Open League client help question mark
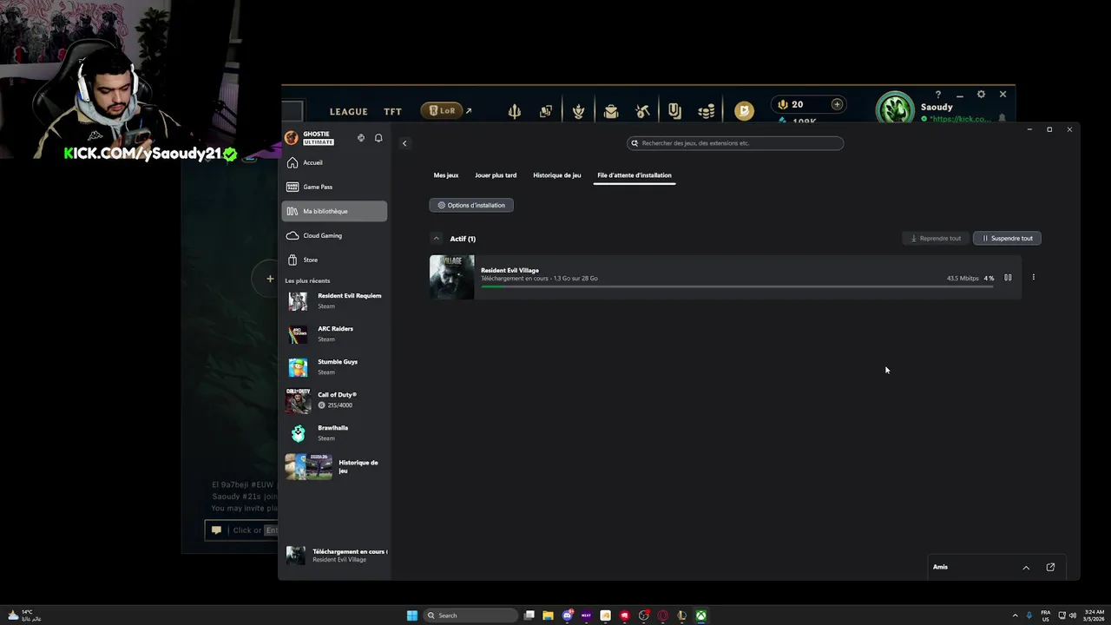This screenshot has width=1111, height=625. pos(937,95)
